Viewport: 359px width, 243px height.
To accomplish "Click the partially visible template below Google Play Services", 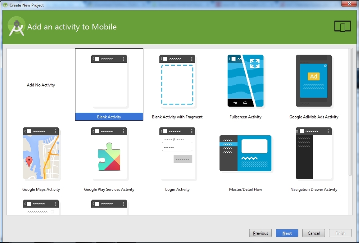I will pos(109,206).
